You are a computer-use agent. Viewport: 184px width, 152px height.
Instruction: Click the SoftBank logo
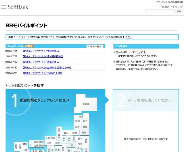(x=14, y=7)
